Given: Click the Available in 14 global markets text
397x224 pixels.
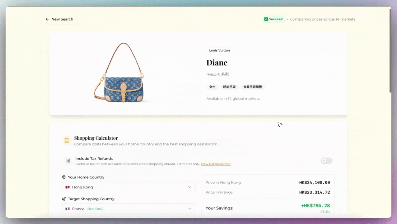Looking at the screenshot, I should coord(233,99).
